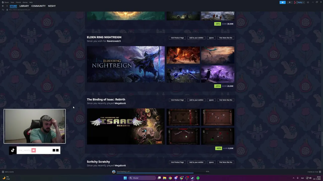
Task: Open the OBS Studio taskbar icon
Action: click(x=187, y=178)
